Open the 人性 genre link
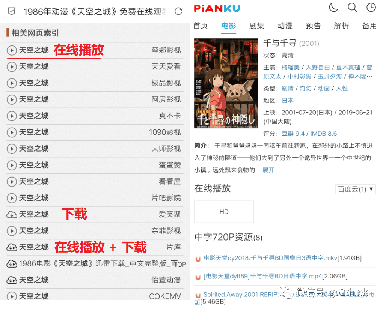This screenshot has width=380, height=310. point(342,89)
